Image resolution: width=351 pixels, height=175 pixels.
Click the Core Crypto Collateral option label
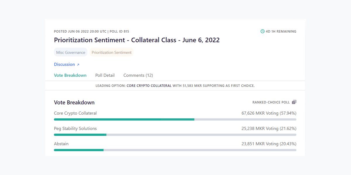pyautogui.click(x=75, y=113)
